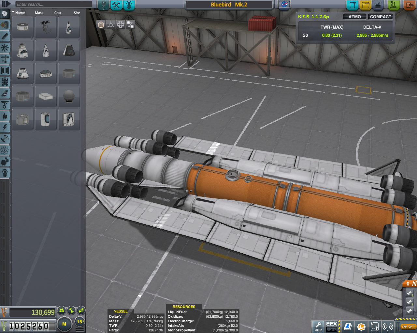The image size is (417, 333).
Task: Toggle the Center of Lift indicator
Action: (x=81, y=311)
